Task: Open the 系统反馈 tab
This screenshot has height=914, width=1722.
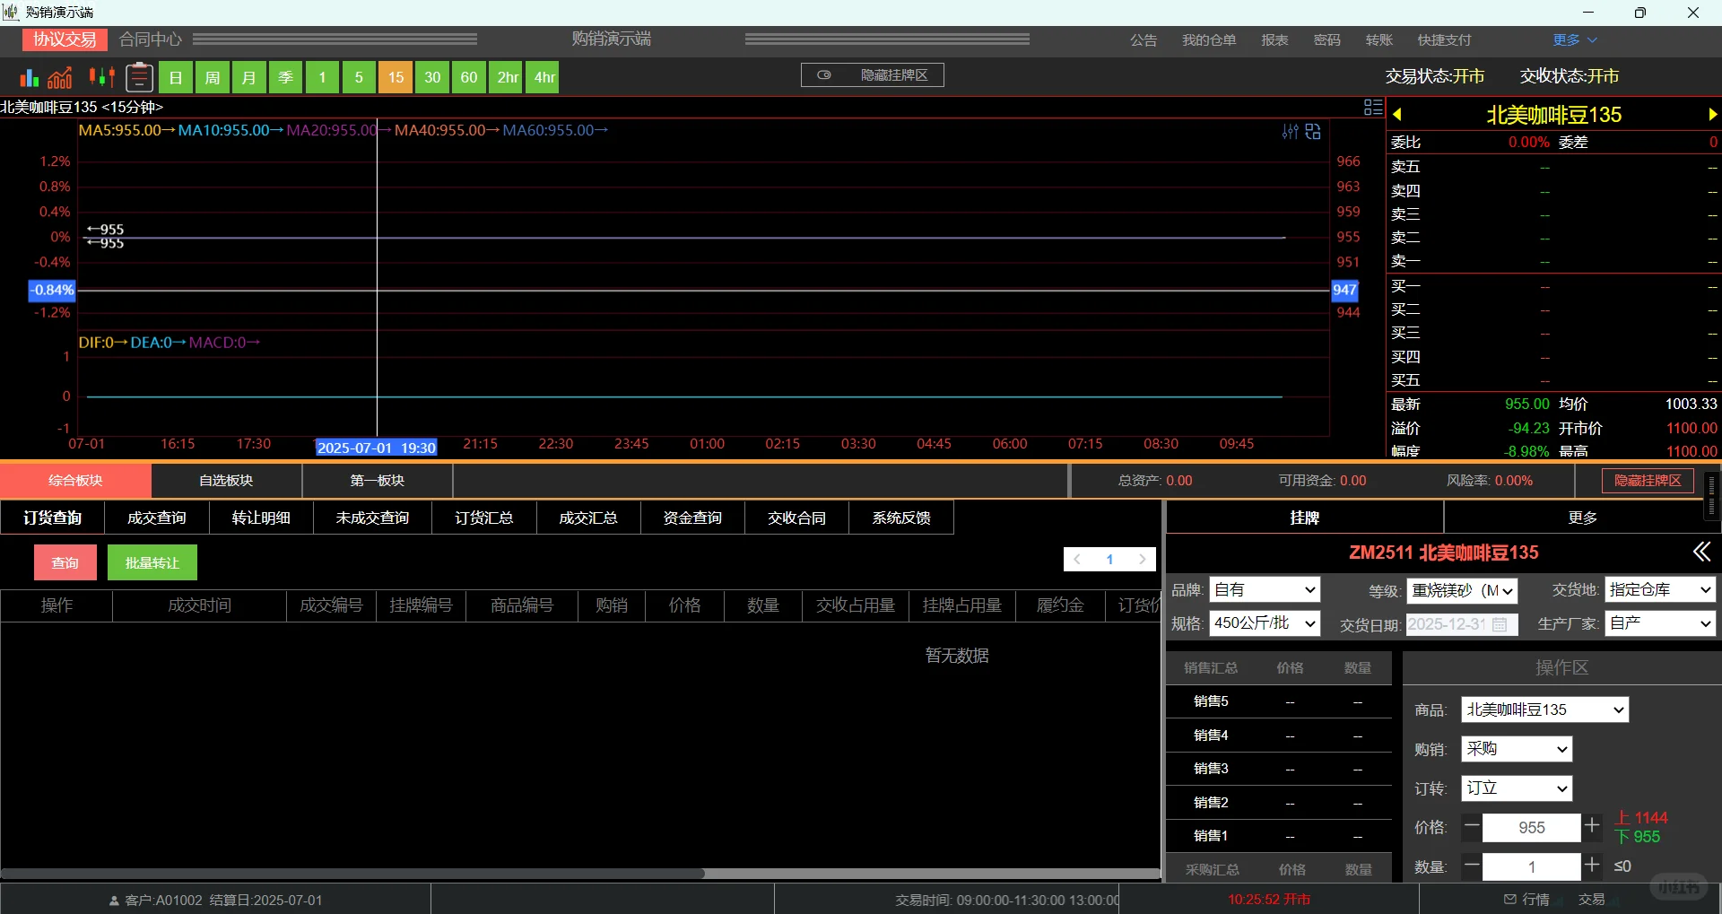Action: 901,518
